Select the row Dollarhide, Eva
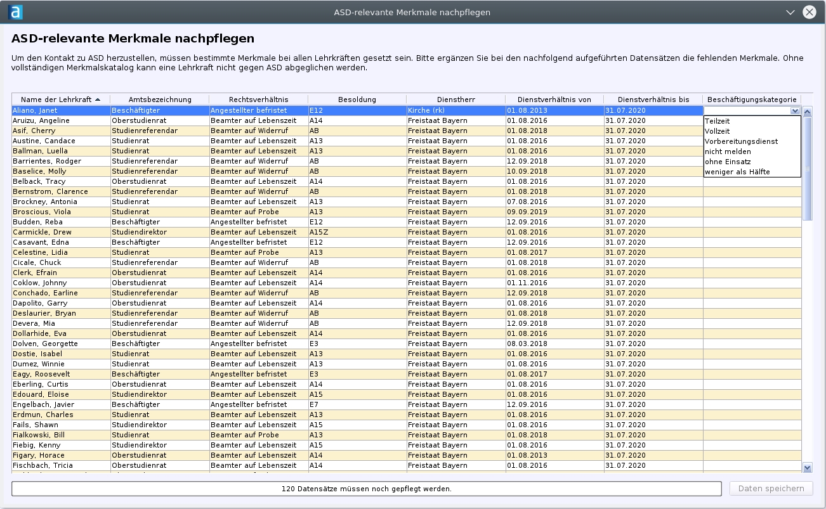 [x=407, y=333]
